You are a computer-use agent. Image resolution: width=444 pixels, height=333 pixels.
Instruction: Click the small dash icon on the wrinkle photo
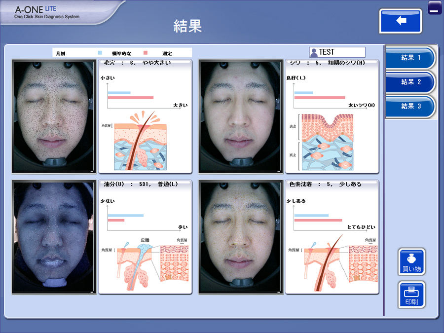click(279, 171)
